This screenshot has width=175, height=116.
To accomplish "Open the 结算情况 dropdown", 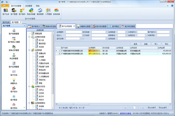I will tap(126, 35).
